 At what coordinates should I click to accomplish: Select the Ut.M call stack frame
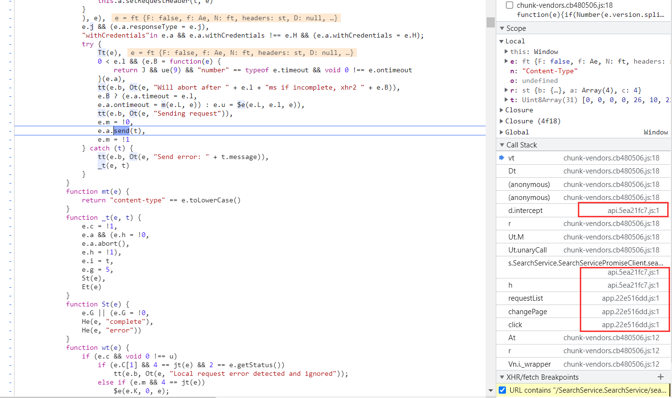584,237
